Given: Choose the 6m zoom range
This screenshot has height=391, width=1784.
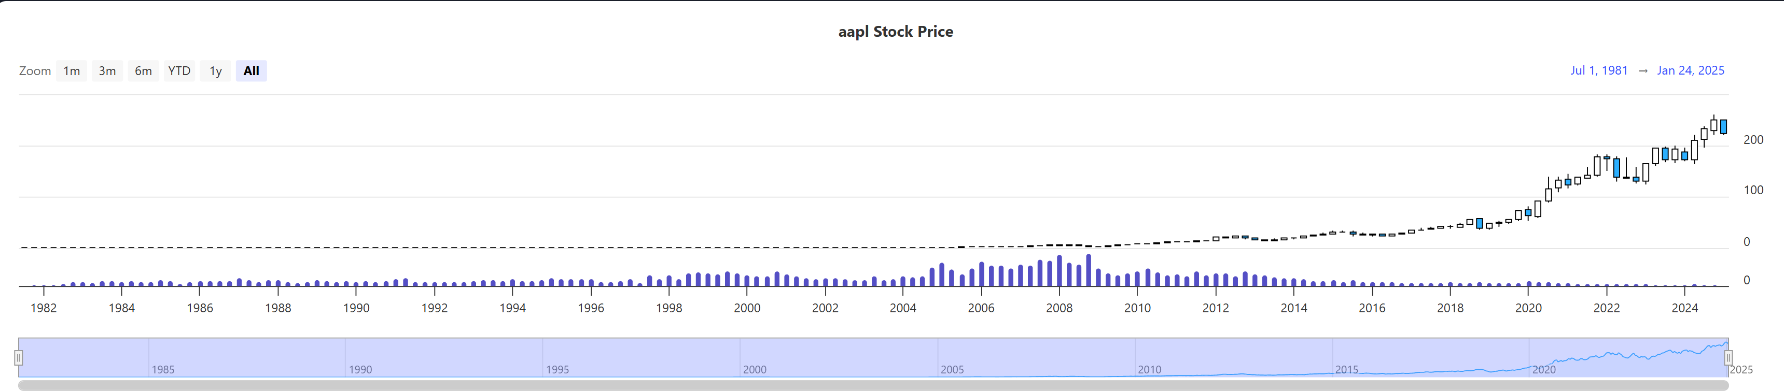Looking at the screenshot, I should tap(143, 70).
